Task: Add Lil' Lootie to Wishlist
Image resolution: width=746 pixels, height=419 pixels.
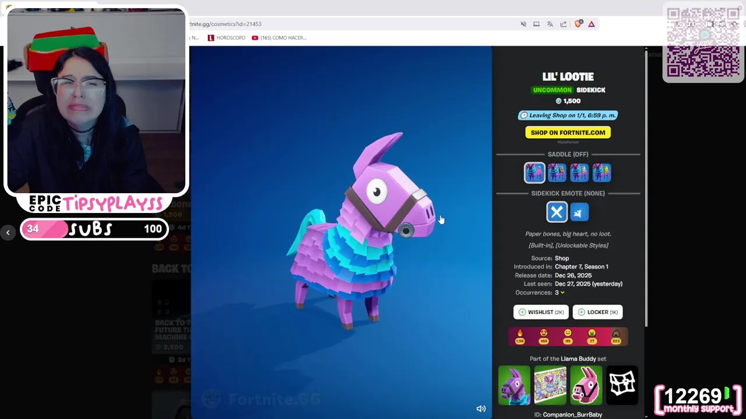Action: 541,312
